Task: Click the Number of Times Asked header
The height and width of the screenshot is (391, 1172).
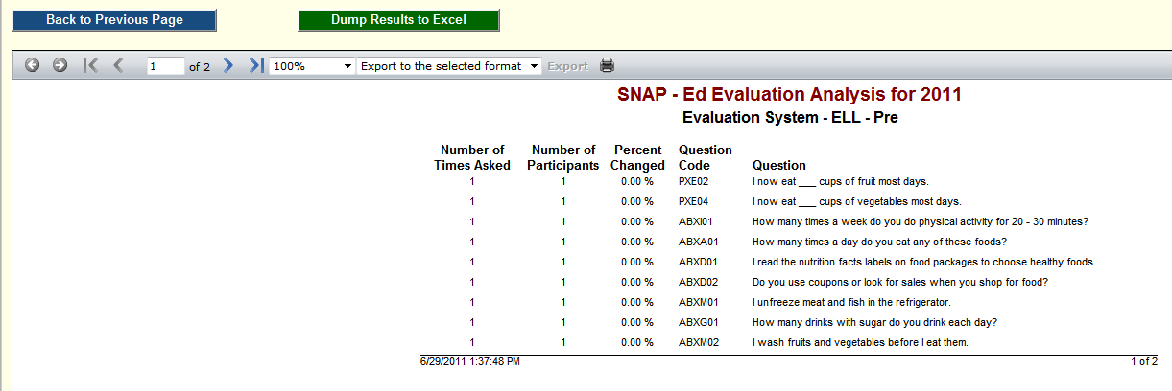Action: [x=472, y=157]
